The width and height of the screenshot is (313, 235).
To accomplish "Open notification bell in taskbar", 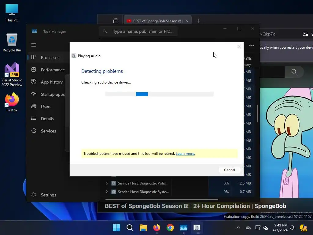I will [x=292, y=228].
